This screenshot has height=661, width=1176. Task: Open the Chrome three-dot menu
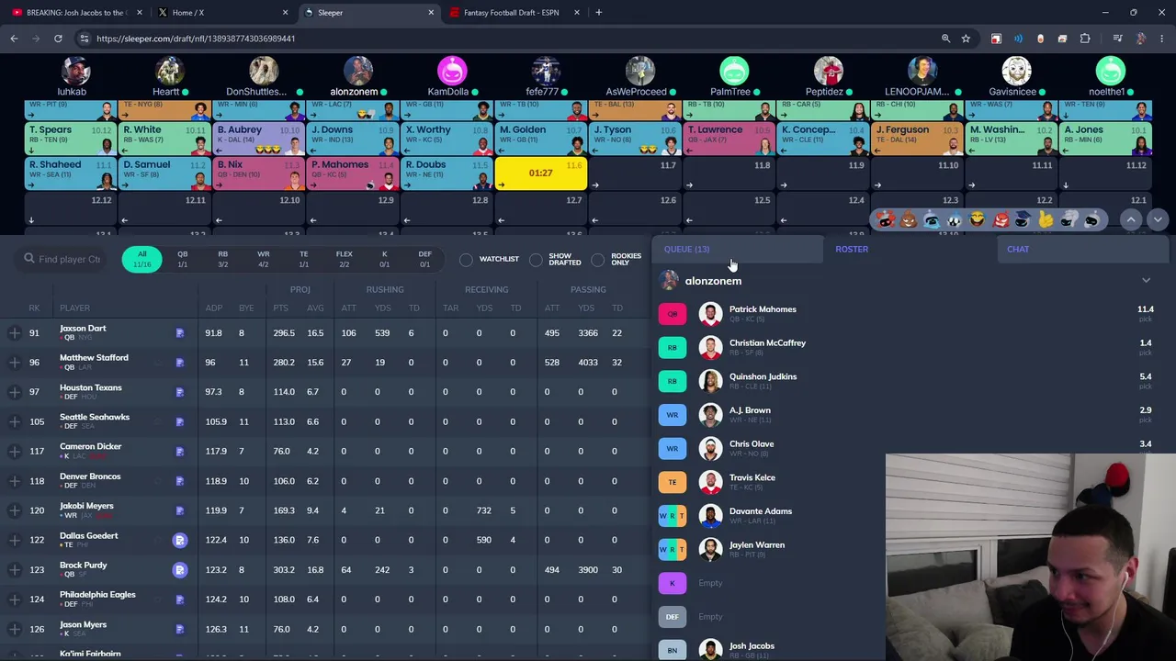point(1162,39)
